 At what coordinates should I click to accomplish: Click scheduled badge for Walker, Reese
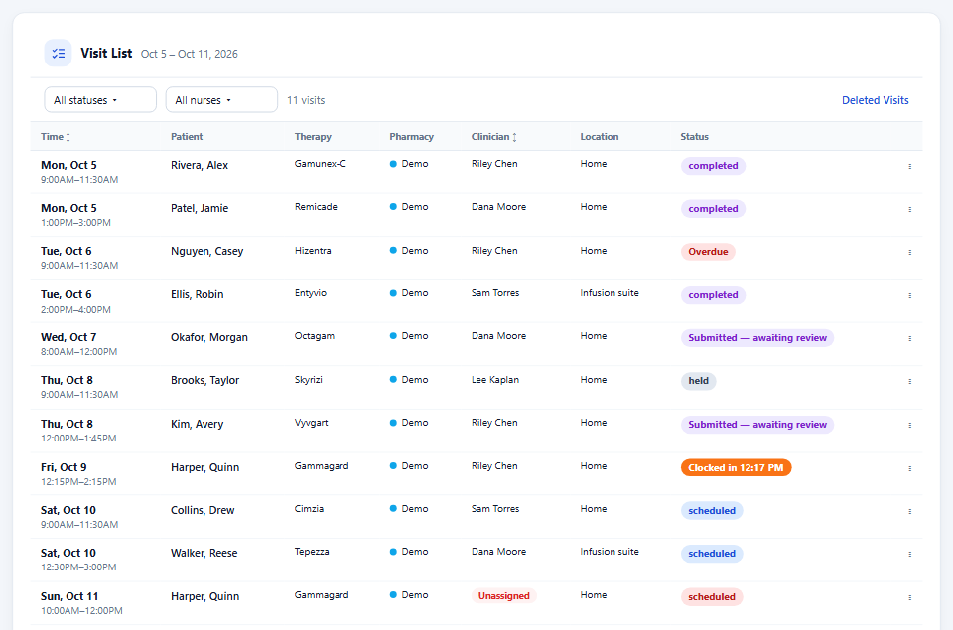[712, 554]
